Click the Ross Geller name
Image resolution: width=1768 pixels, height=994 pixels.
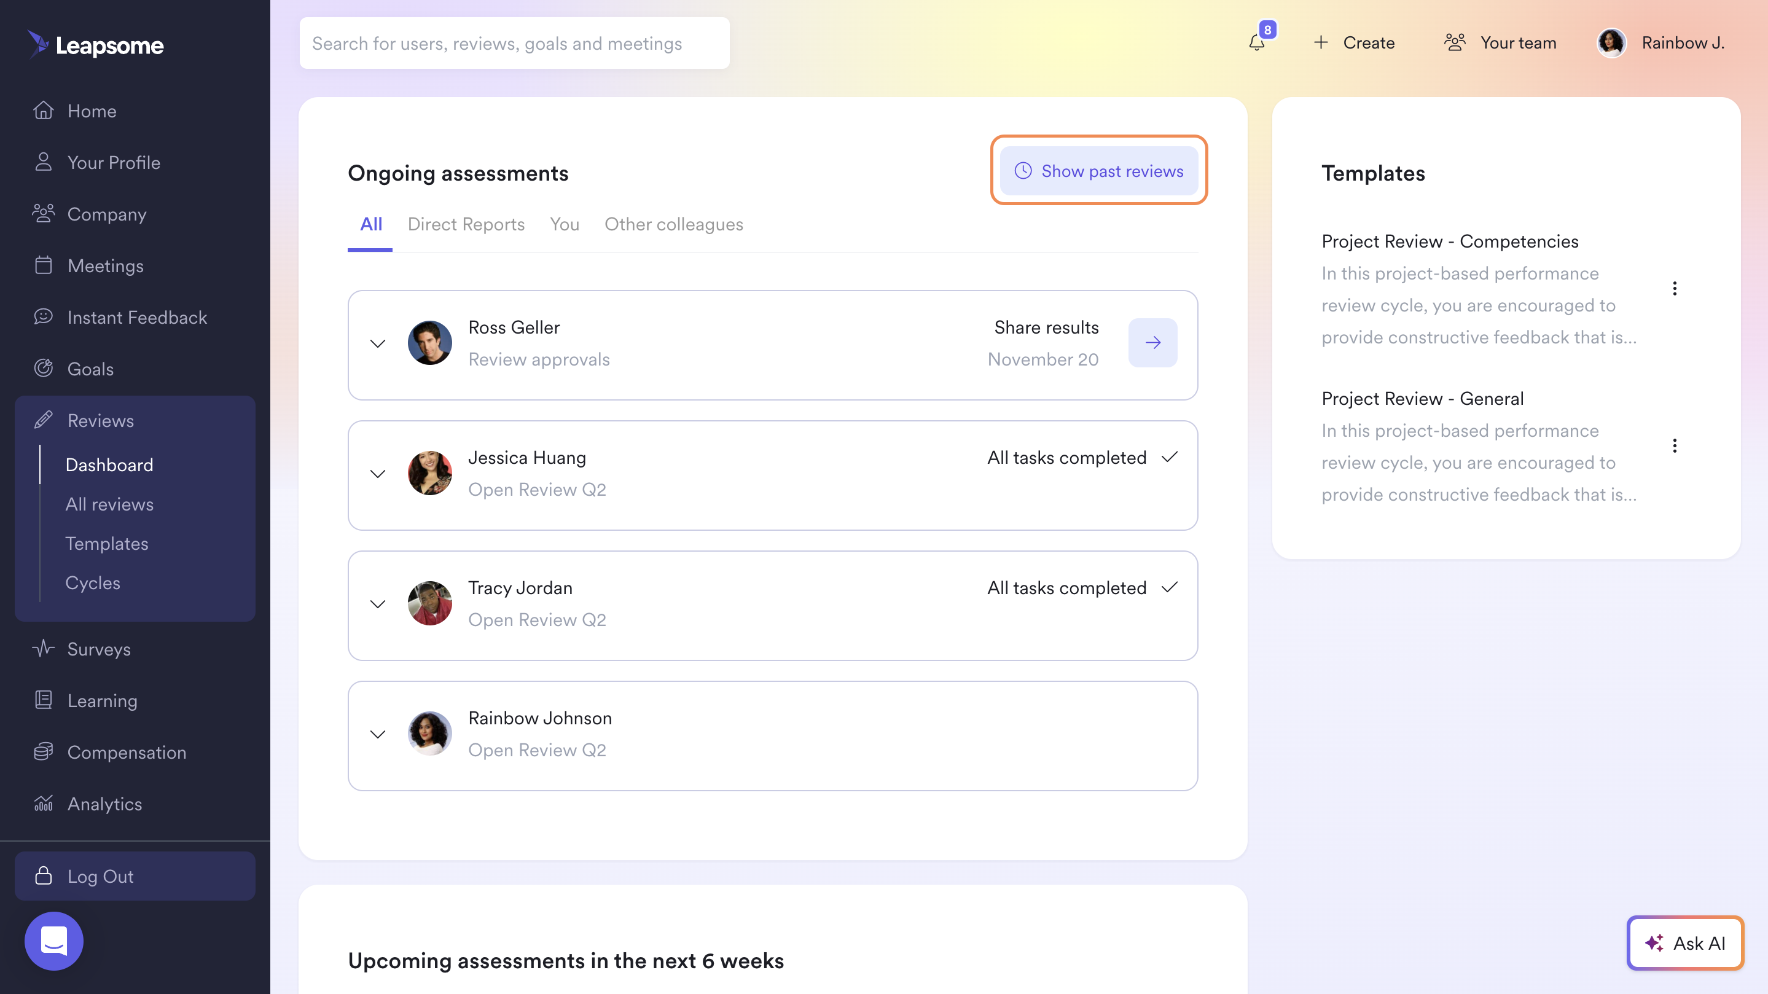click(514, 327)
